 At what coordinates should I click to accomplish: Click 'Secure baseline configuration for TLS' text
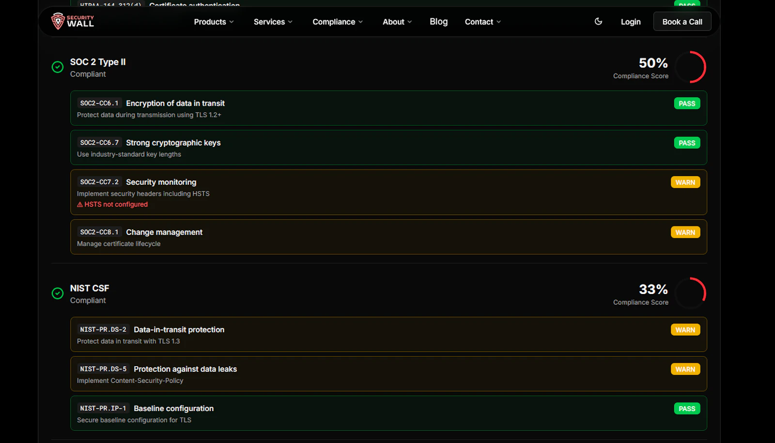point(134,420)
